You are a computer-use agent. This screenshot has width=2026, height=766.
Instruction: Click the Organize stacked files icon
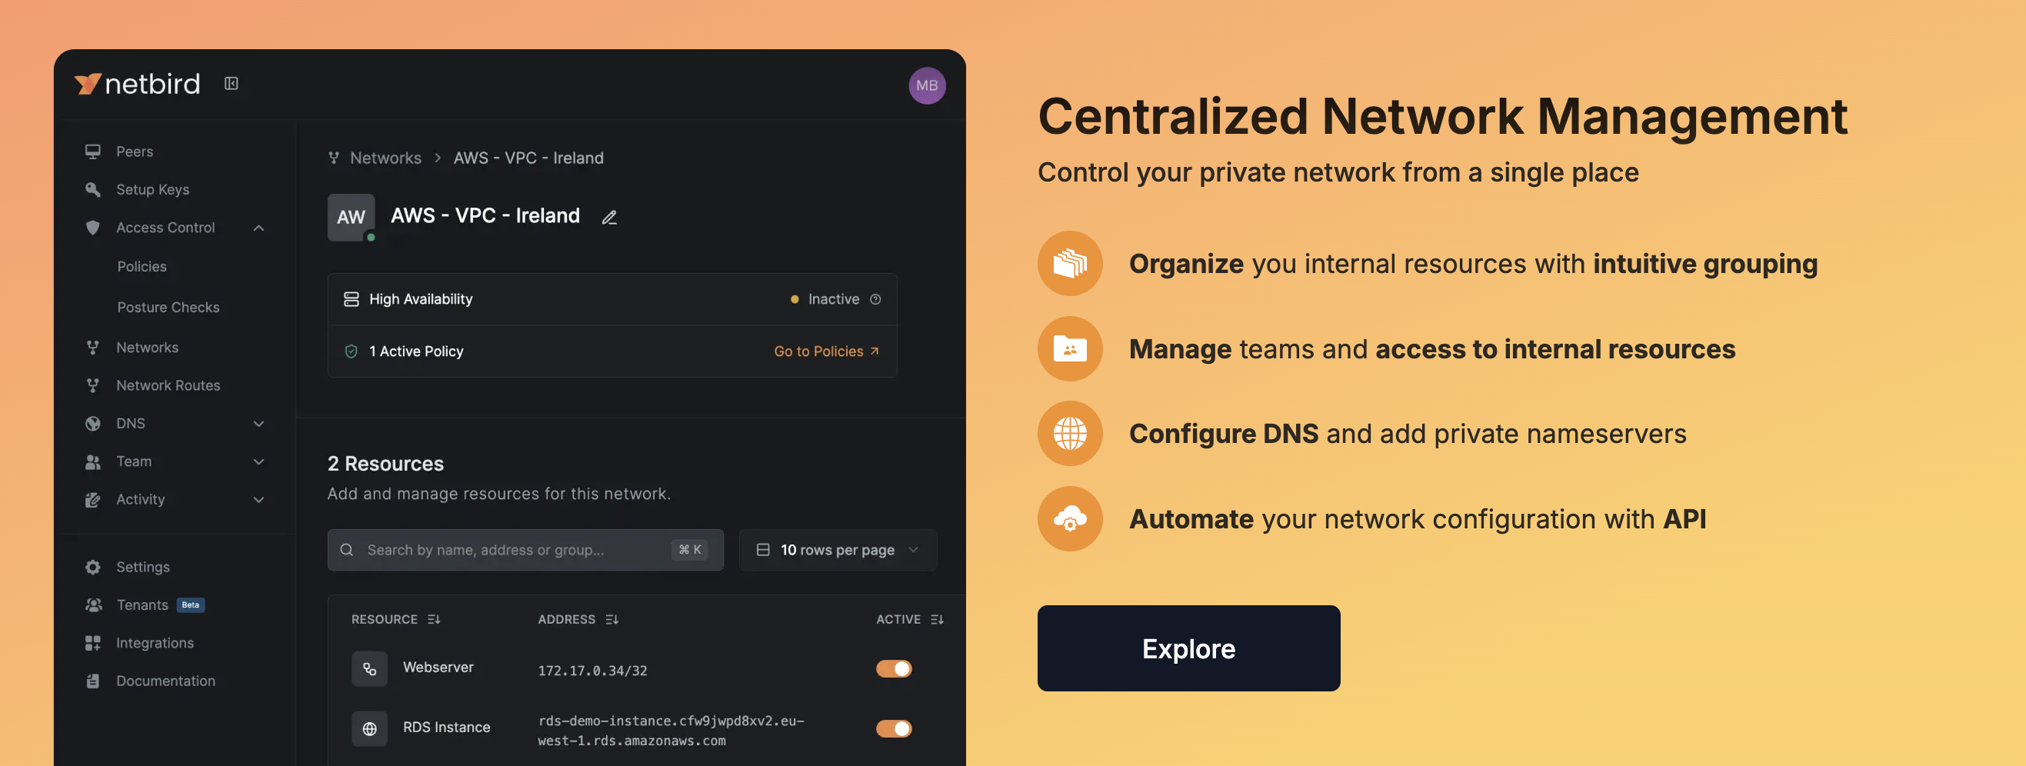pos(1070,264)
